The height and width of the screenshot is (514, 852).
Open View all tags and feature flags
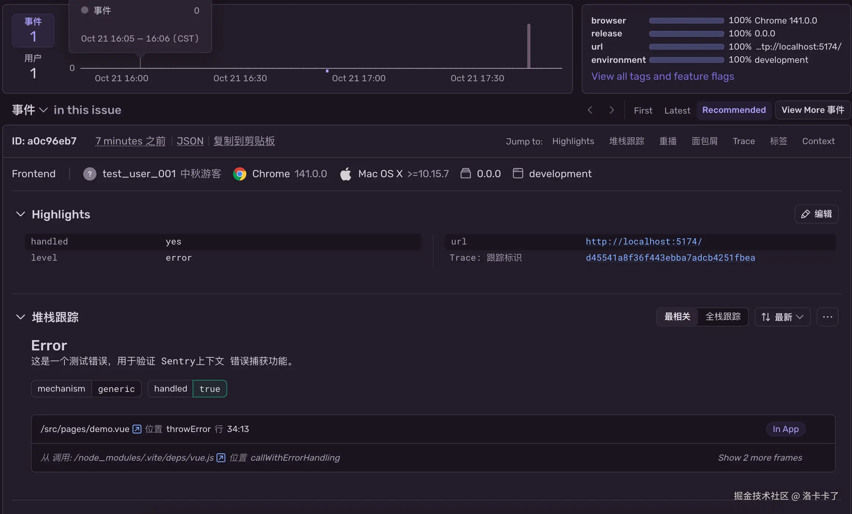[x=662, y=76]
